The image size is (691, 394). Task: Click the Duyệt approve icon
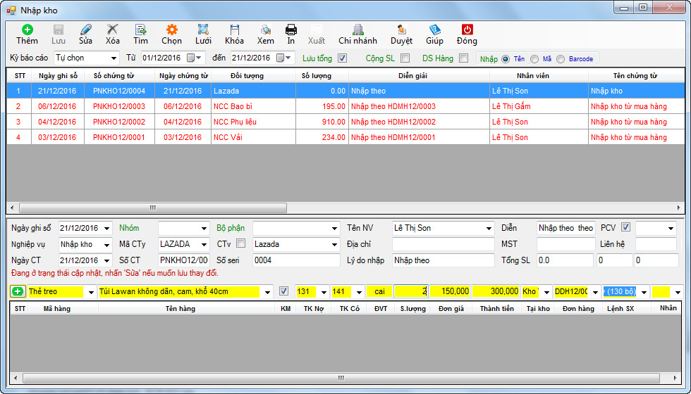coord(401,30)
